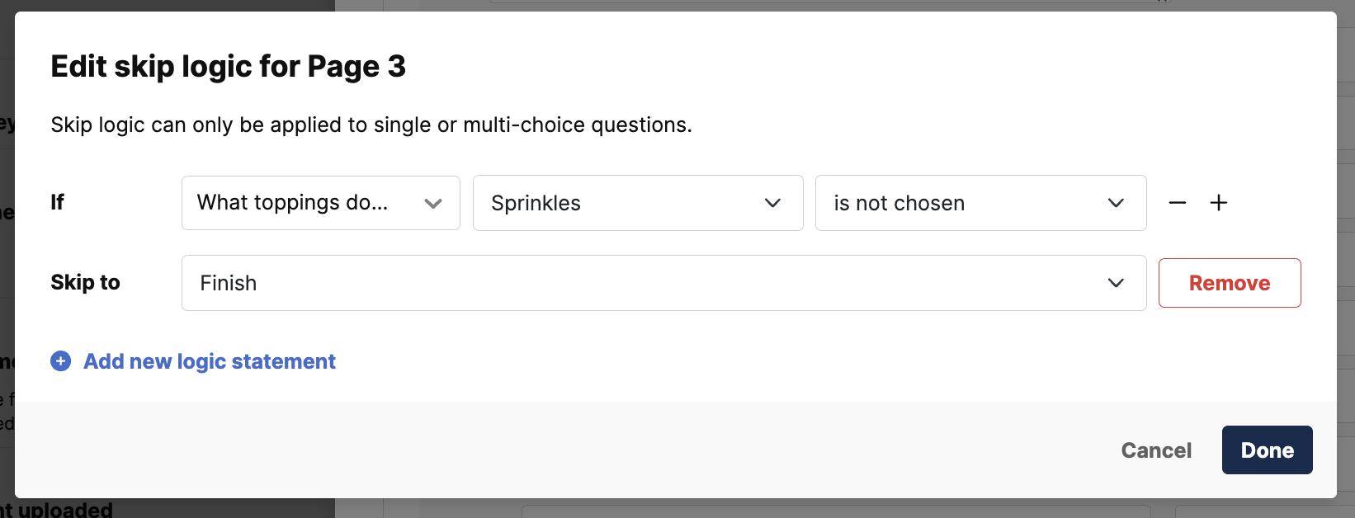The height and width of the screenshot is (518, 1355).
Task: Click the chevron beside 'is not chosen'
Action: point(1116,203)
